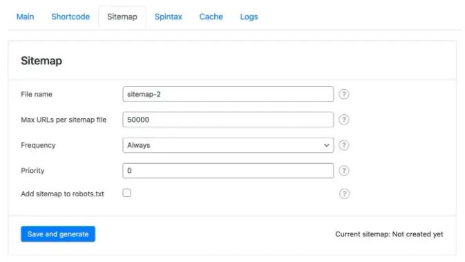
Task: Go to the Spintax tab
Action: pos(168,17)
